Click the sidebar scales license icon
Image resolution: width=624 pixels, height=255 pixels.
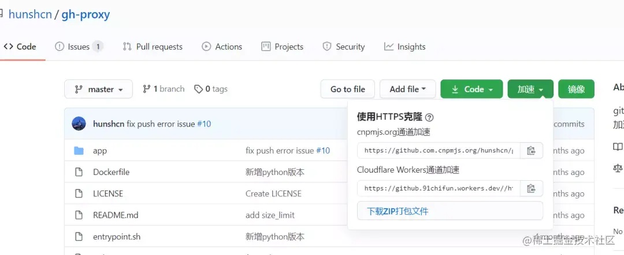pos(618,169)
